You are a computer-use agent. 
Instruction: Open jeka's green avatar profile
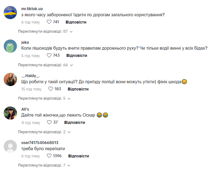[10, 46]
